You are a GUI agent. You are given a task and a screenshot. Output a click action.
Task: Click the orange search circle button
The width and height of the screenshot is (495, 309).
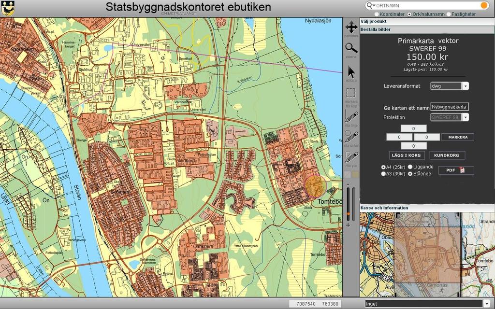(484, 5)
